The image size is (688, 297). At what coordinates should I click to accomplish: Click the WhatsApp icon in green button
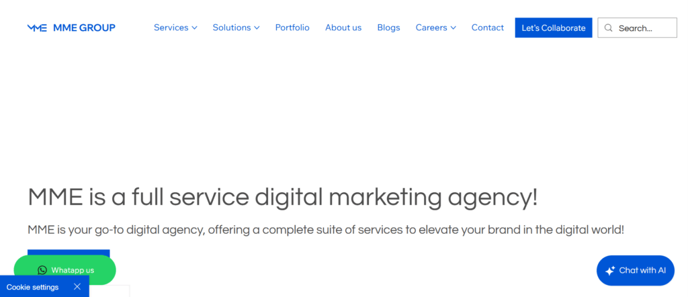(x=42, y=270)
